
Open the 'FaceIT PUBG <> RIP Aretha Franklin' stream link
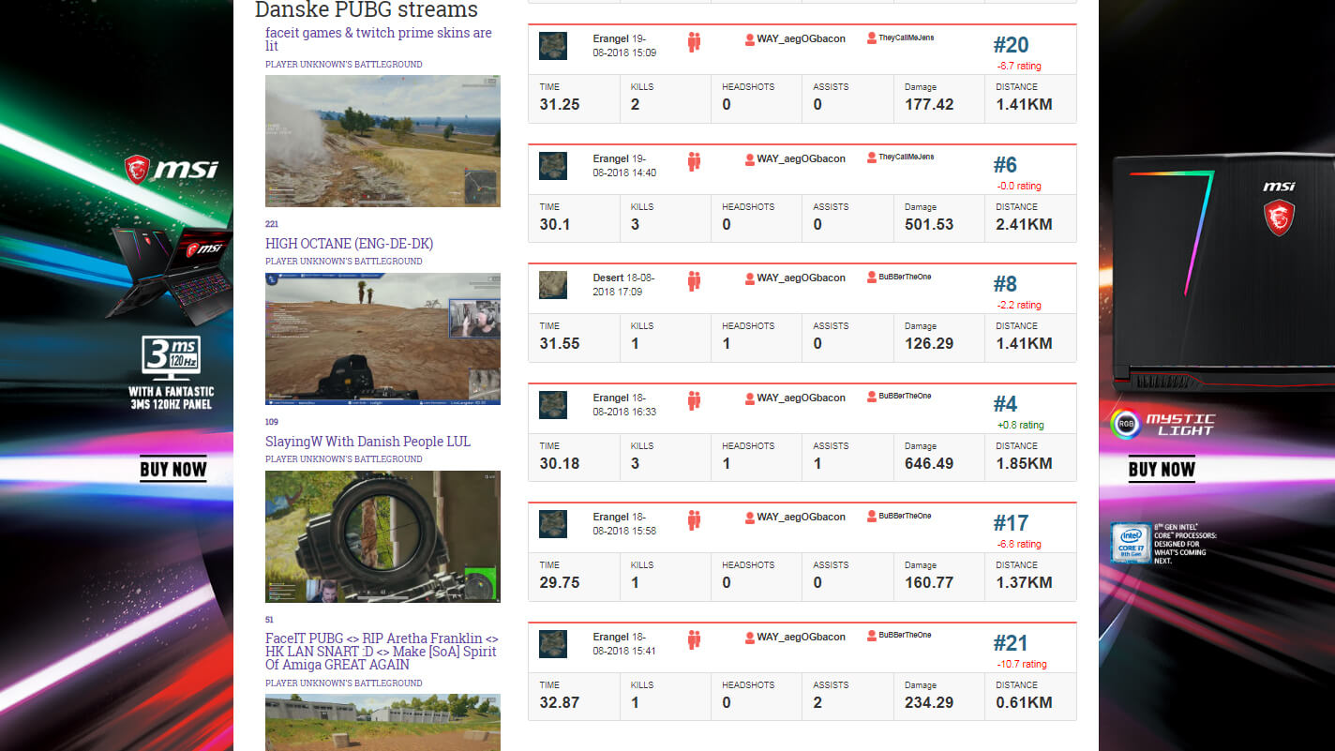(382, 652)
